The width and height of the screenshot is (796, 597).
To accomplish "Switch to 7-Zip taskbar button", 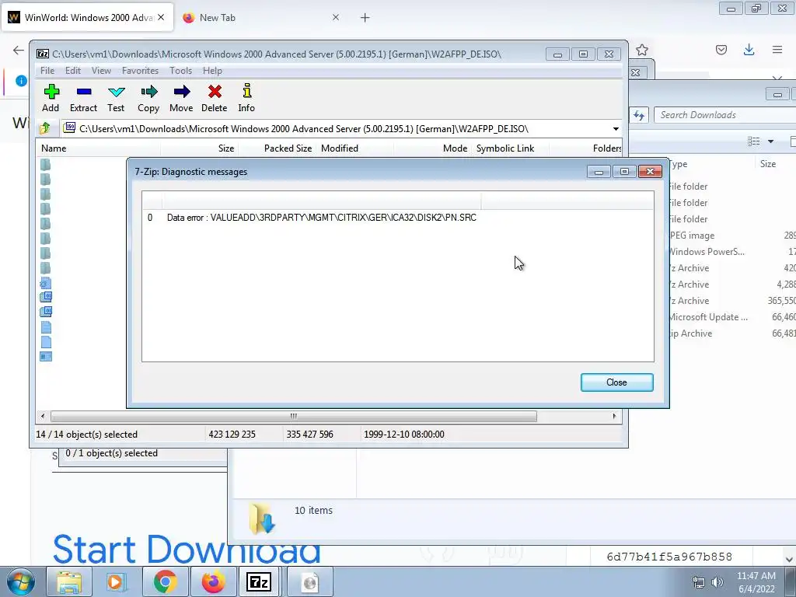I will click(259, 581).
